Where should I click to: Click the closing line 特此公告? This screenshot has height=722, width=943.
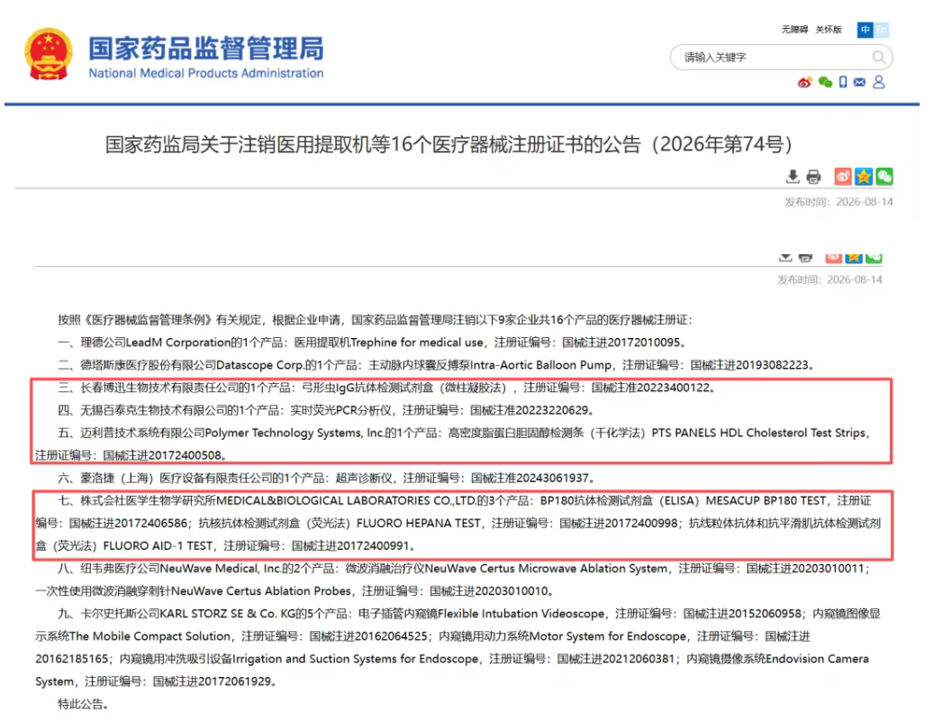[83, 704]
